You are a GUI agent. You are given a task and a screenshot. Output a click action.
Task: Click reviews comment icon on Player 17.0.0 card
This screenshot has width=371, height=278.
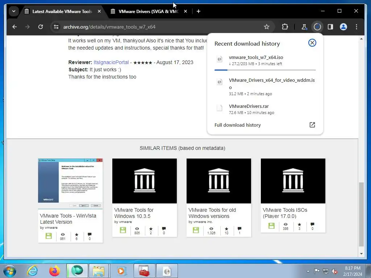(312, 224)
